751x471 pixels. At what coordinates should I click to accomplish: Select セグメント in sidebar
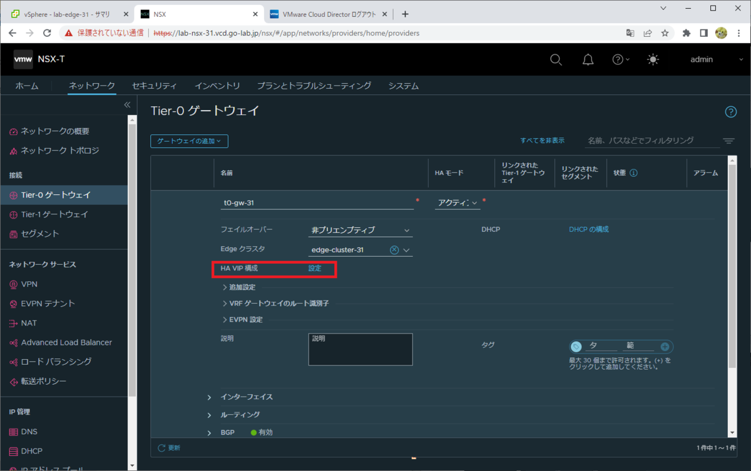(40, 234)
